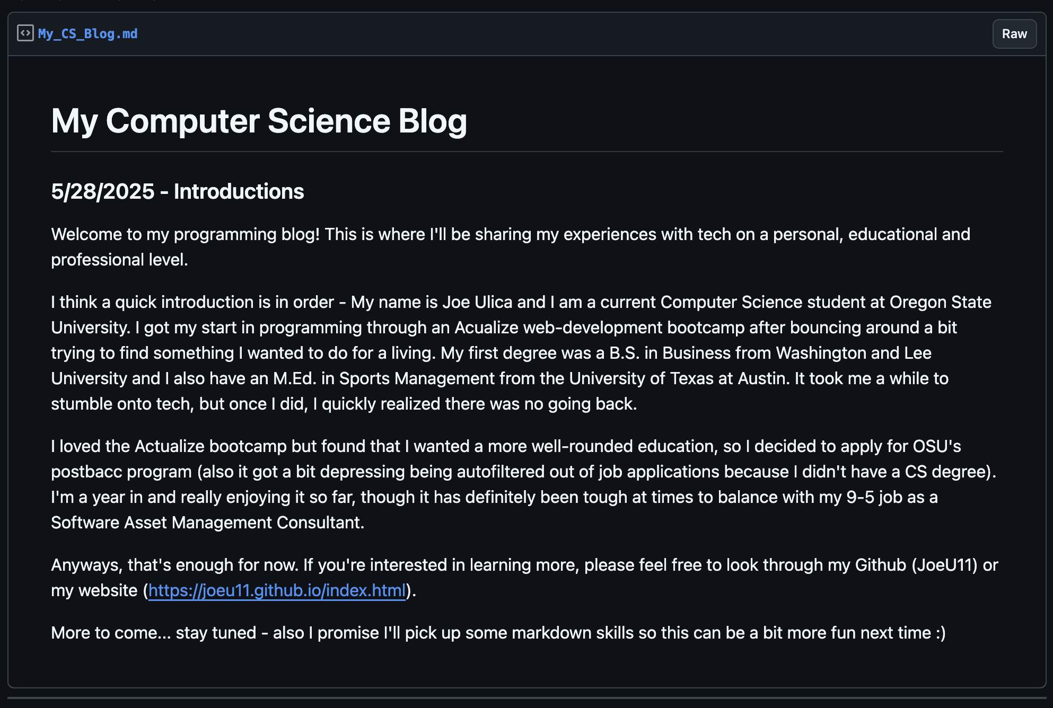
Task: Click the text Software Asset Management Consultant
Action: coord(206,523)
